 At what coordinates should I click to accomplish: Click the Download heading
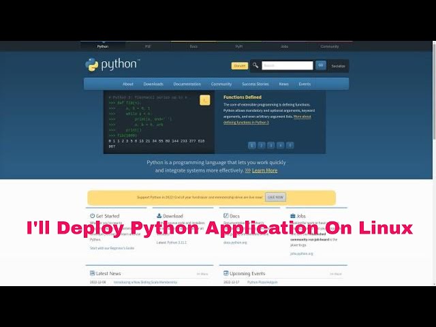172,216
